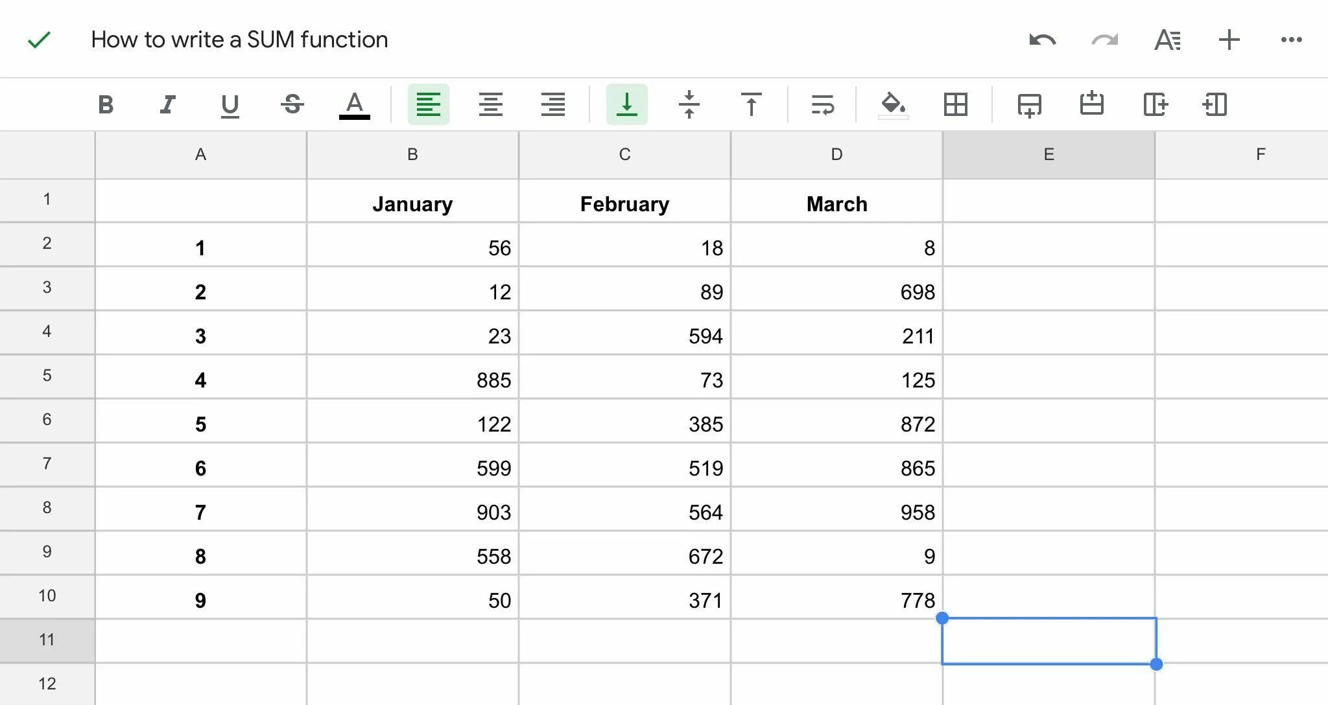This screenshot has height=705, width=1328.
Task: Insert column to the right icon
Action: tap(1155, 104)
